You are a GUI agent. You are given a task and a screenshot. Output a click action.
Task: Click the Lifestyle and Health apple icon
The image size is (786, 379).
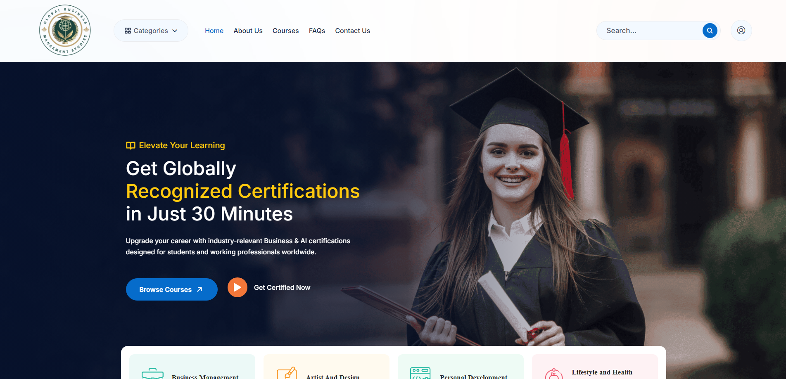click(554, 374)
